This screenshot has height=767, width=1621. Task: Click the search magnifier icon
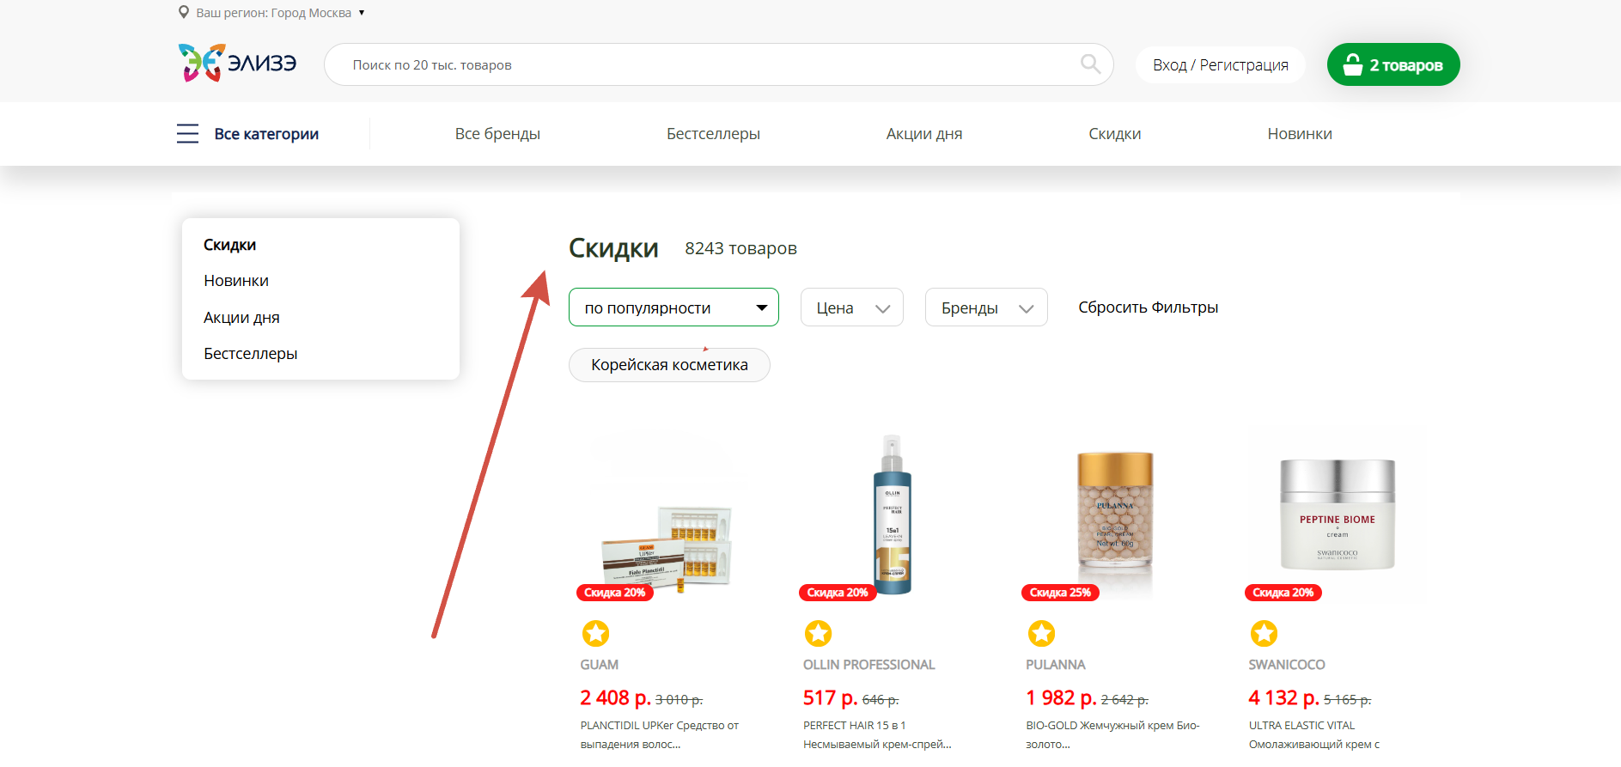tap(1090, 64)
